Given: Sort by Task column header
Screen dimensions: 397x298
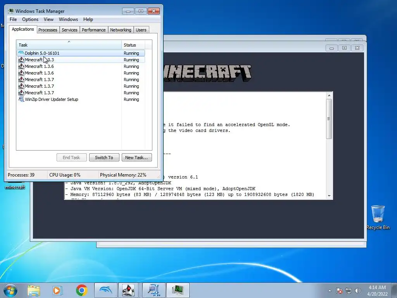Looking at the screenshot, I should click(69, 45).
